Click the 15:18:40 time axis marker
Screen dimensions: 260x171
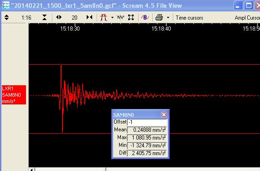click(161, 29)
